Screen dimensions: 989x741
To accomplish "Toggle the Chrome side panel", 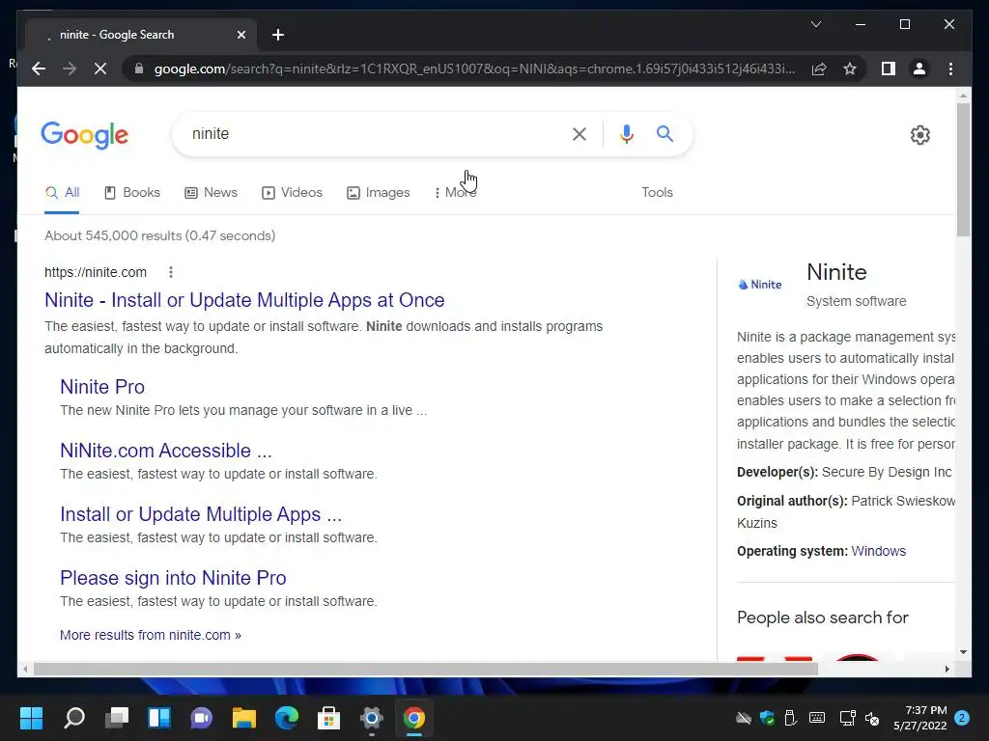I will [889, 69].
